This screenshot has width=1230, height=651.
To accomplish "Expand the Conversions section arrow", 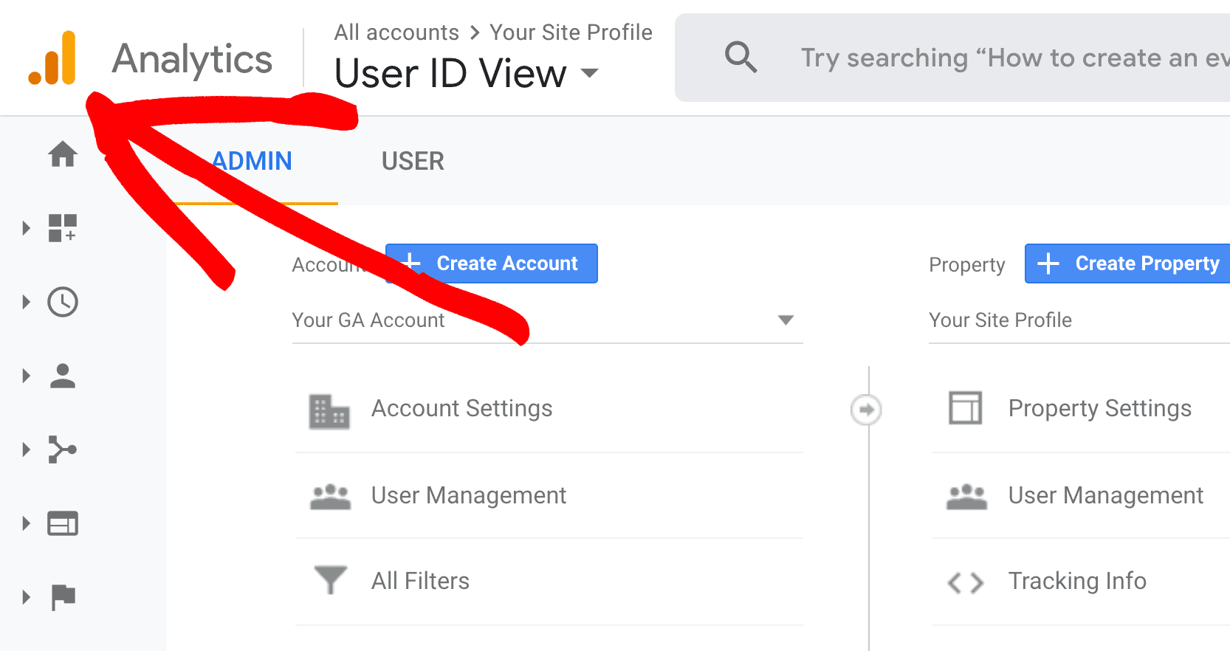I will pyautogui.click(x=27, y=597).
